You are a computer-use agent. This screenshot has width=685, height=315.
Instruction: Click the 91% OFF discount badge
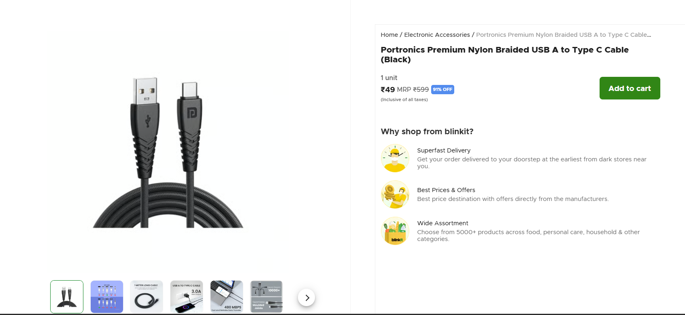pyautogui.click(x=442, y=89)
